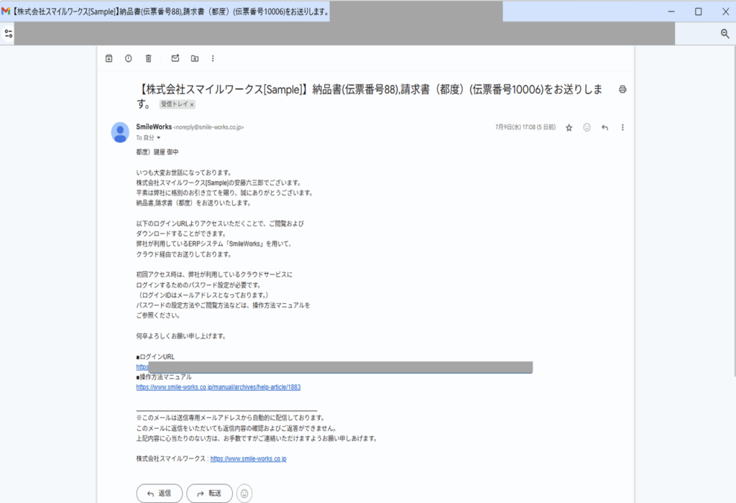The height and width of the screenshot is (503, 736).
Task: Maximize the Gmail window
Action: point(699,11)
